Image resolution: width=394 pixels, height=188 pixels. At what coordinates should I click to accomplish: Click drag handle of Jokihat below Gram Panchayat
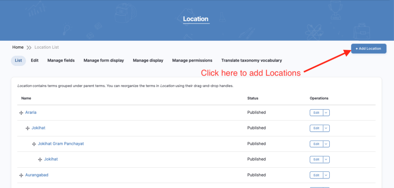pos(40,159)
